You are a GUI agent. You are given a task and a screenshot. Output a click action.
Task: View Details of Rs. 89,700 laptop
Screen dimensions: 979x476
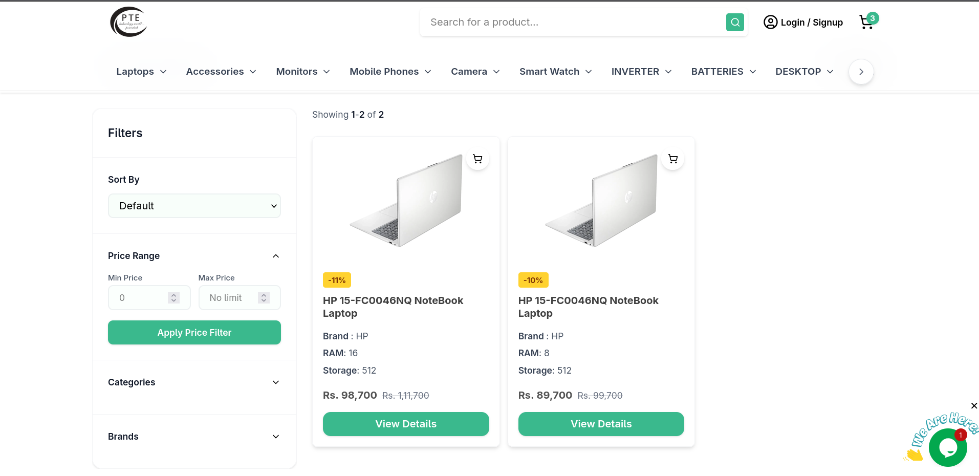point(601,424)
